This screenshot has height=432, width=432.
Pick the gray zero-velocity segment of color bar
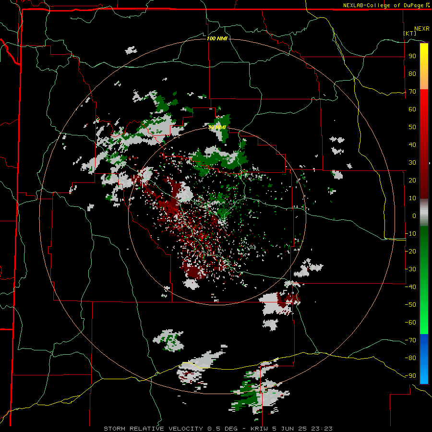point(424,212)
